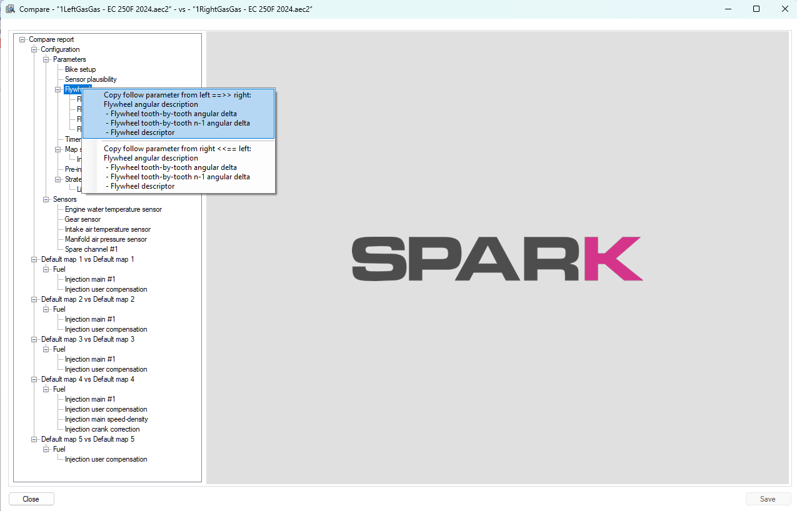Select Injection user compensation under Default map 5
The width and height of the screenshot is (797, 511).
106,459
